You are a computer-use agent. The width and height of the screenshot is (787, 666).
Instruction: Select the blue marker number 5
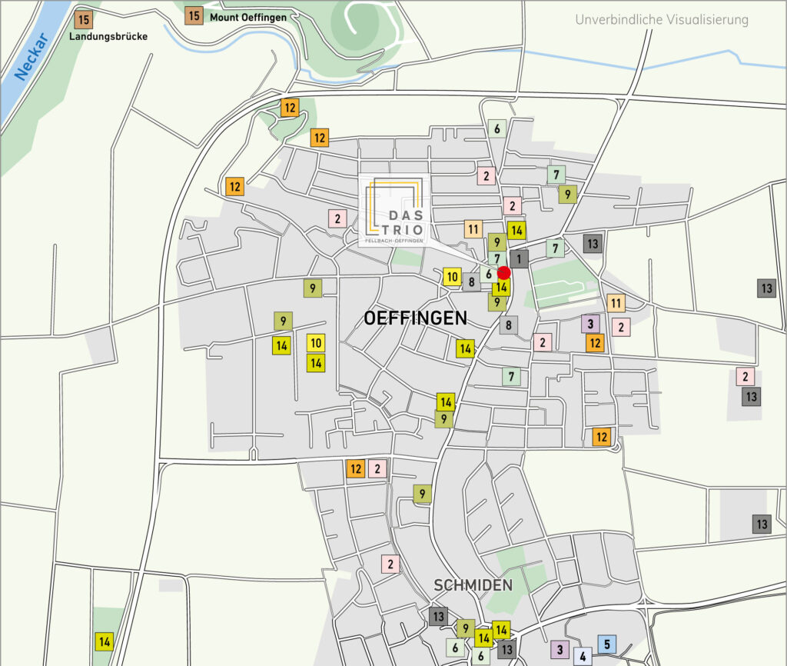point(606,644)
